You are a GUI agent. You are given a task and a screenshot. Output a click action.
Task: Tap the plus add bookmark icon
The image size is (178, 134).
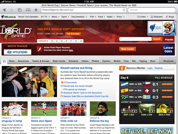tap(36, 10)
